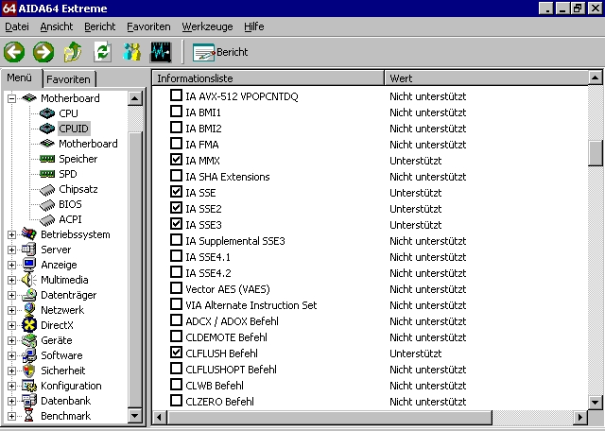The width and height of the screenshot is (605, 431).
Task: Expand the Datenbank tree node
Action: click(x=11, y=401)
